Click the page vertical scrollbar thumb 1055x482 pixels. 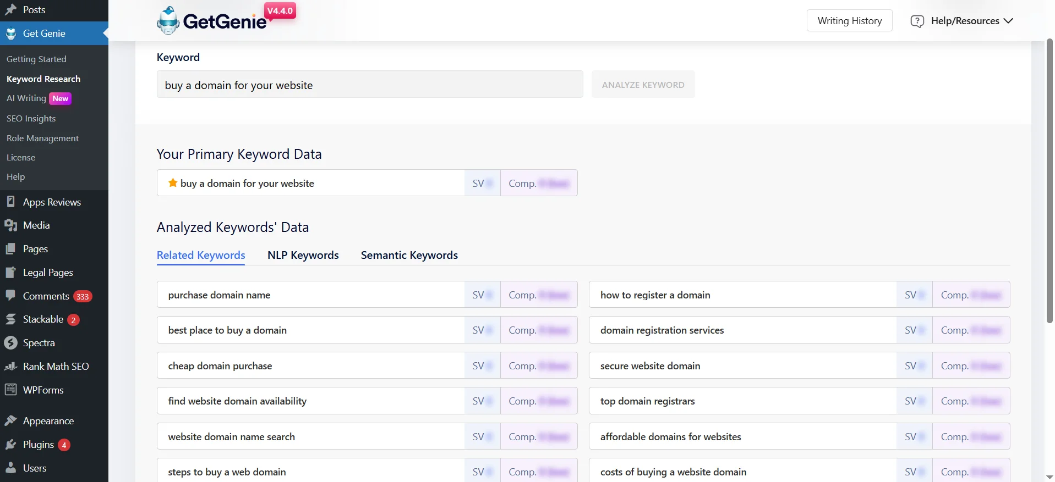tap(1049, 180)
